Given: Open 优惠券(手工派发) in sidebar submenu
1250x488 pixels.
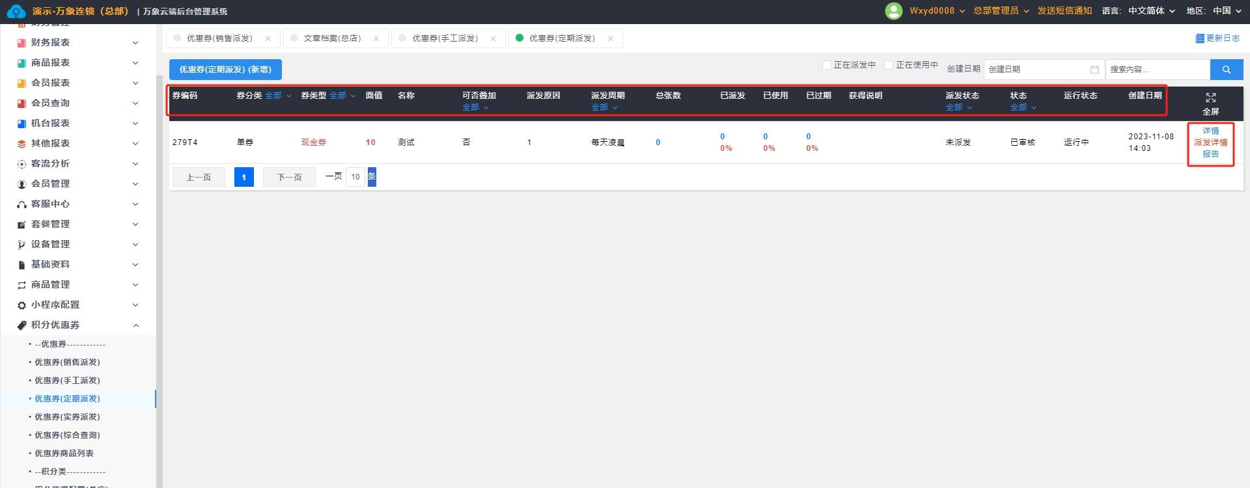Looking at the screenshot, I should [x=67, y=381].
